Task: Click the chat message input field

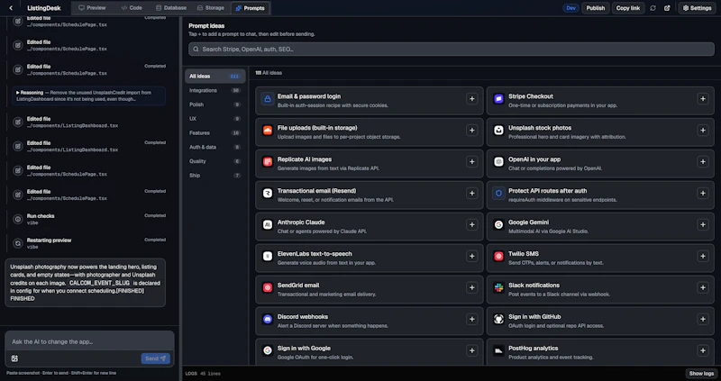Action: (89, 342)
